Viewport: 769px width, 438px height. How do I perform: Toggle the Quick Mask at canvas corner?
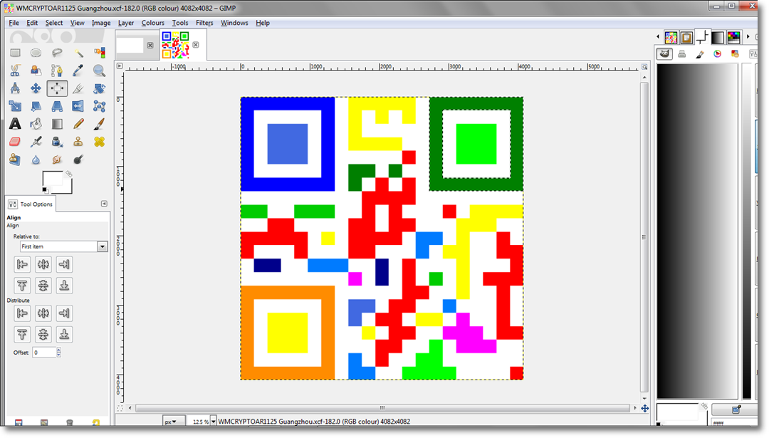coord(120,408)
